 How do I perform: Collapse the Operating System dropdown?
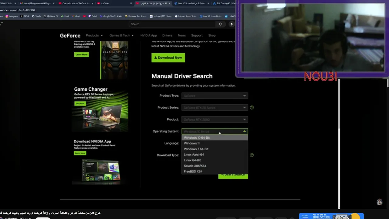pyautogui.click(x=215, y=131)
